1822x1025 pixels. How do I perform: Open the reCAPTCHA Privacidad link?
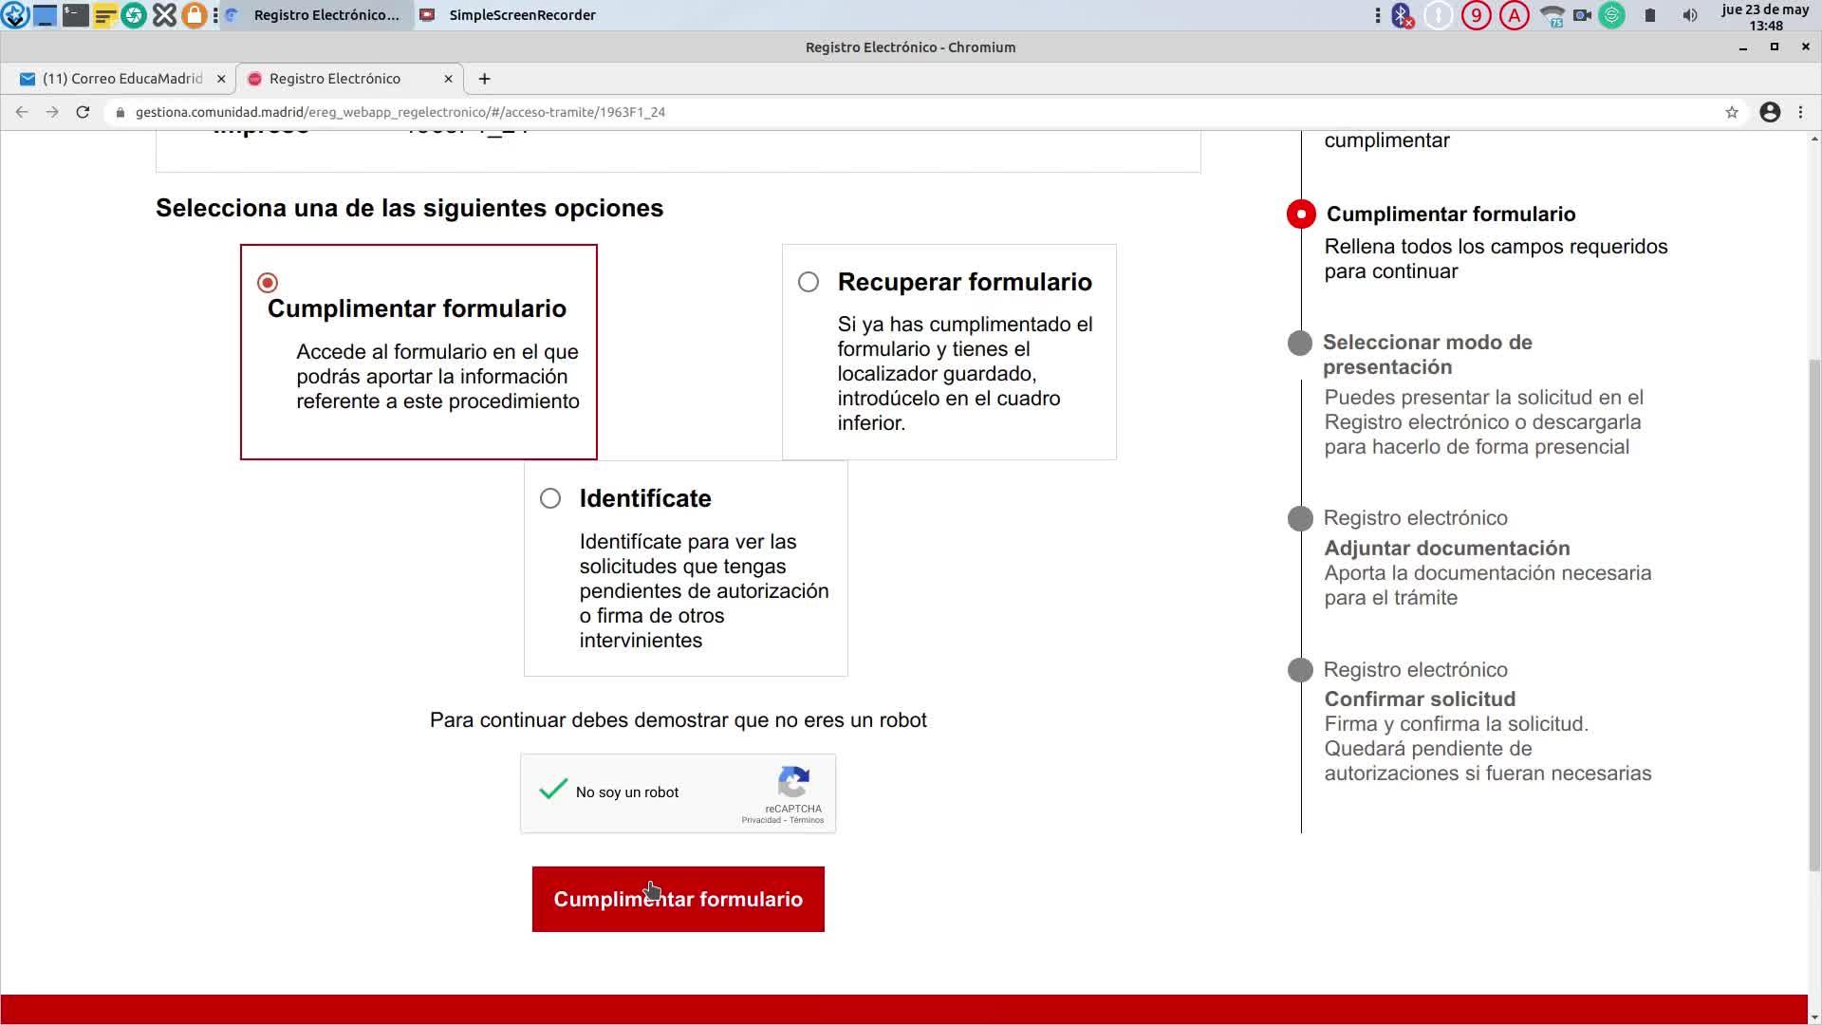(761, 820)
